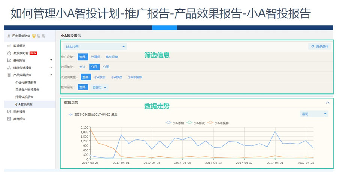Click 2017-04-21 peak point on blue line

click(x=275, y=131)
